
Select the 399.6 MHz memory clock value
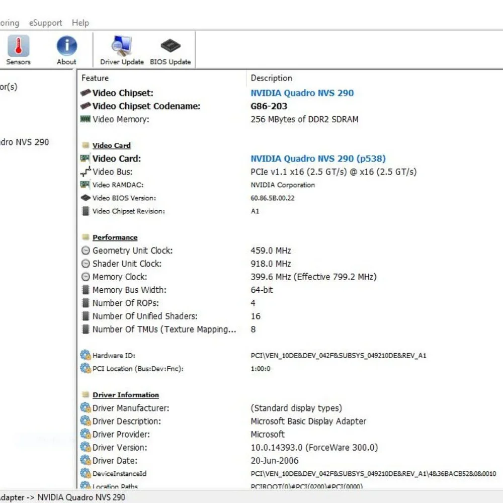pos(313,277)
